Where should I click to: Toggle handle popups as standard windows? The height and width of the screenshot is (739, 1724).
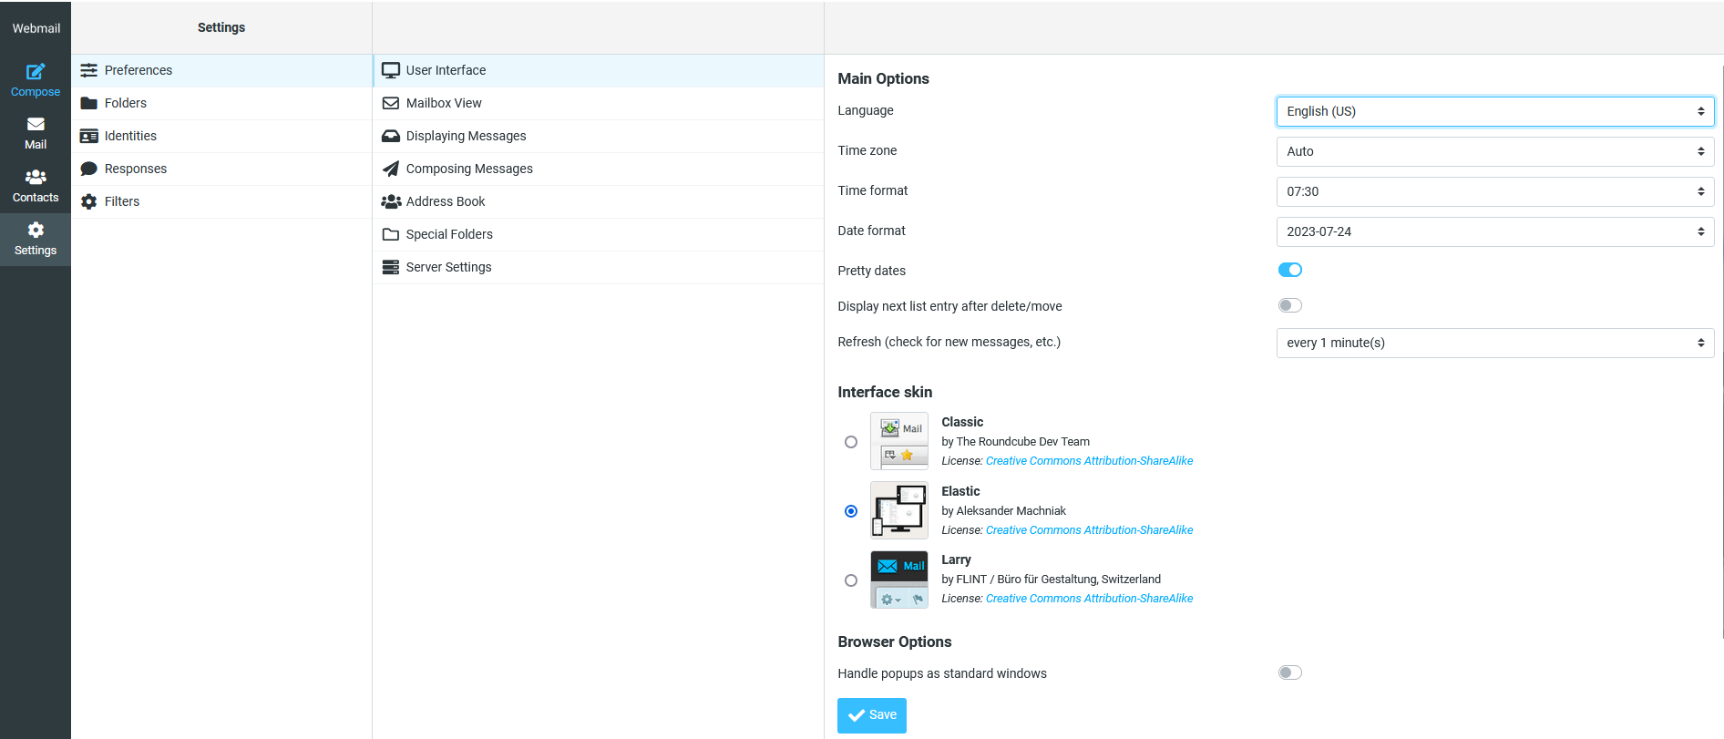(1289, 672)
